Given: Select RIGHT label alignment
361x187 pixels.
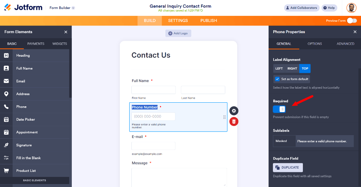Looking at the screenshot, I should point(292,68).
